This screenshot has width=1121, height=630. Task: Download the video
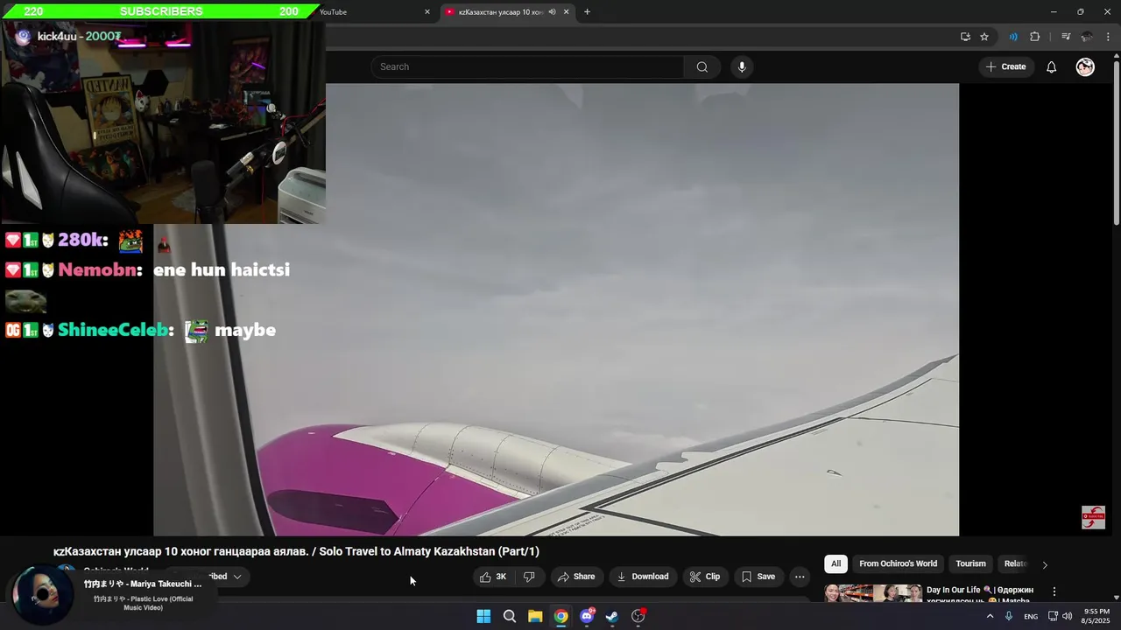point(643,577)
